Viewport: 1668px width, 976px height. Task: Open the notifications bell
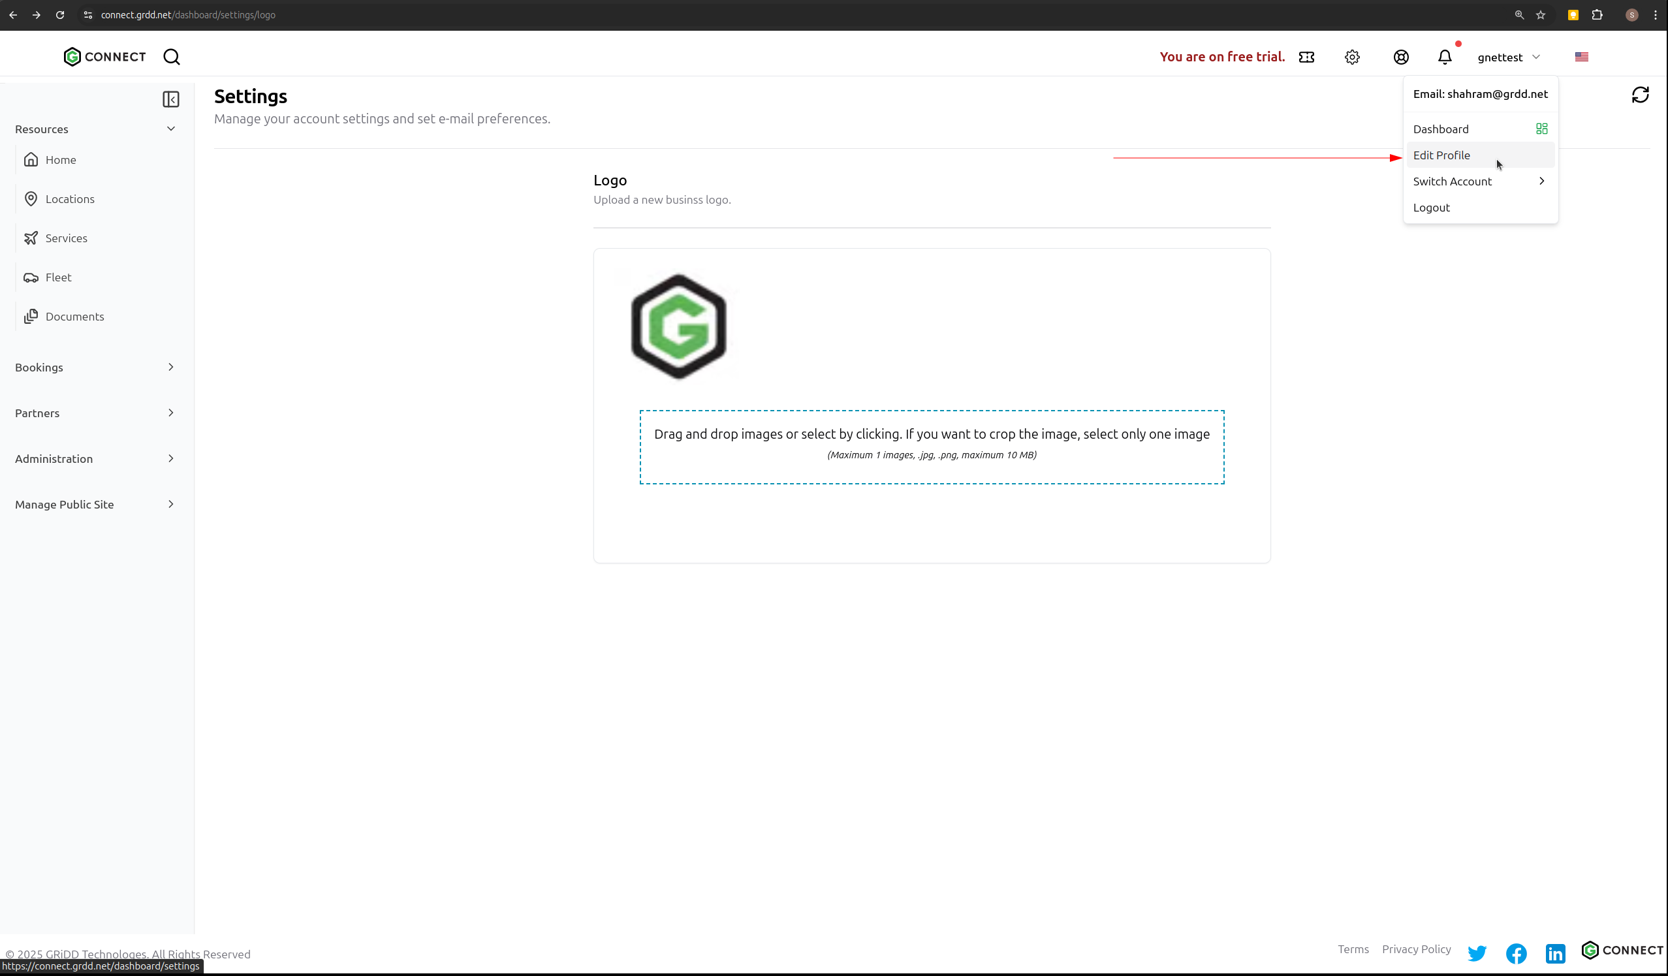[1444, 57]
